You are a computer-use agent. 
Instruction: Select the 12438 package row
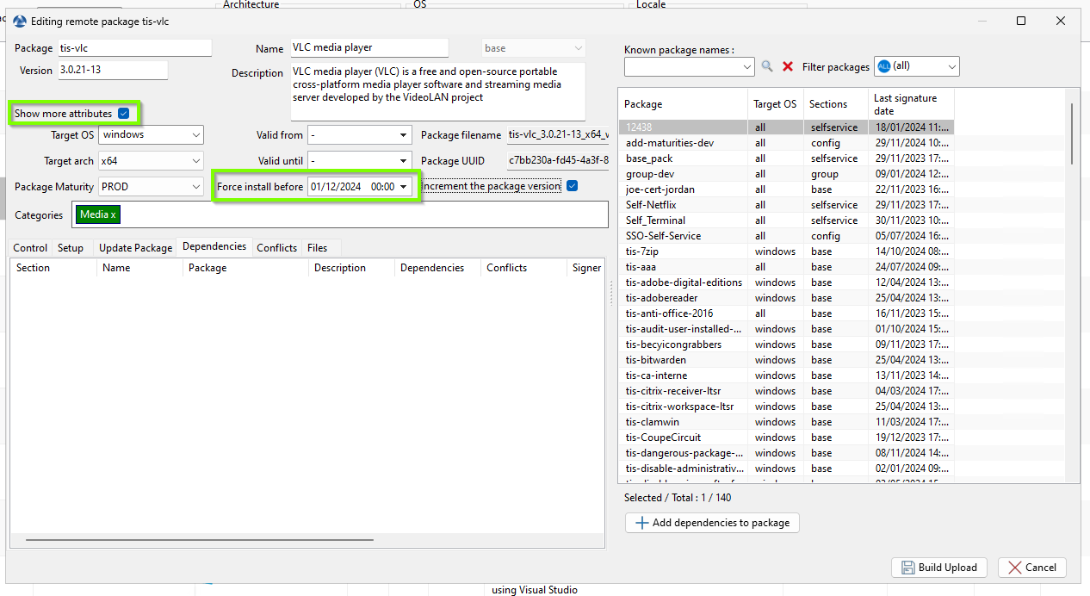point(786,127)
